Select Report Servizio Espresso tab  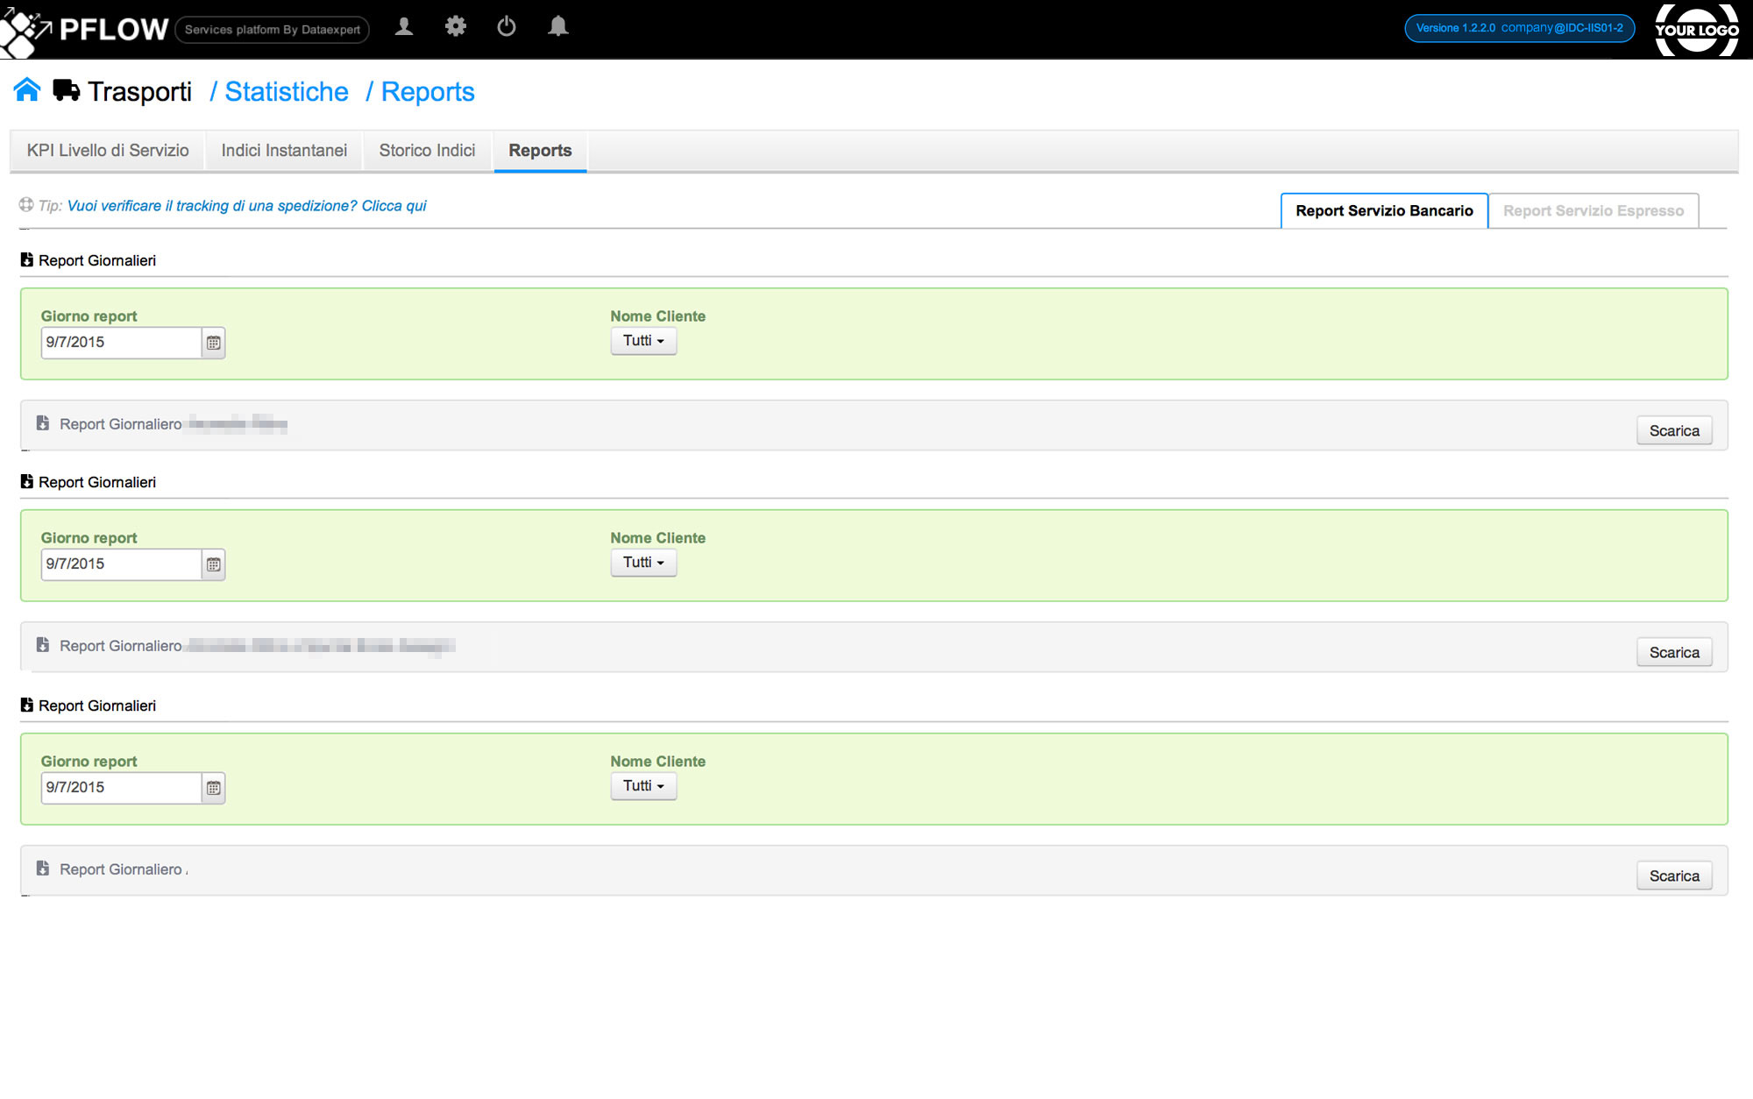coord(1593,211)
